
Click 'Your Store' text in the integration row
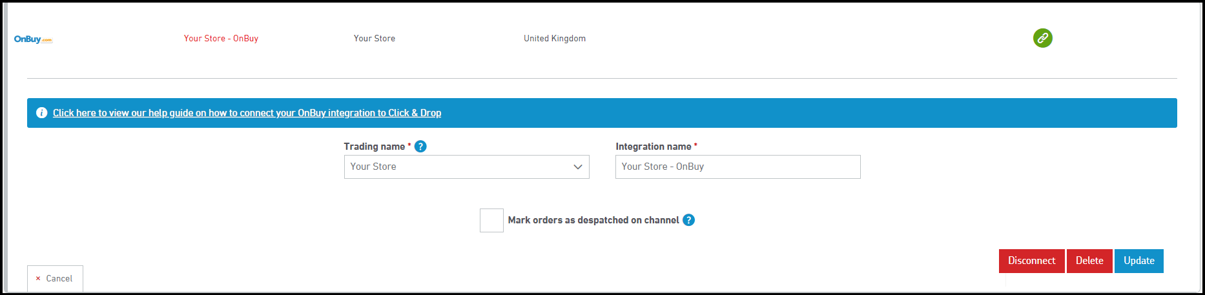(x=375, y=39)
